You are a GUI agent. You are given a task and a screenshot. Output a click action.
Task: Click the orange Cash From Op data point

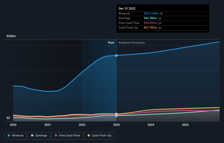coord(117,114)
